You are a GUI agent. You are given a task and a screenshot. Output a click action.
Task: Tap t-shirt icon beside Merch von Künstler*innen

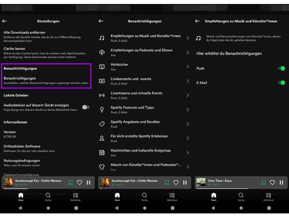coord(102,167)
